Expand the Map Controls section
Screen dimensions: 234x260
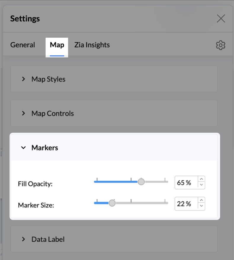52,113
